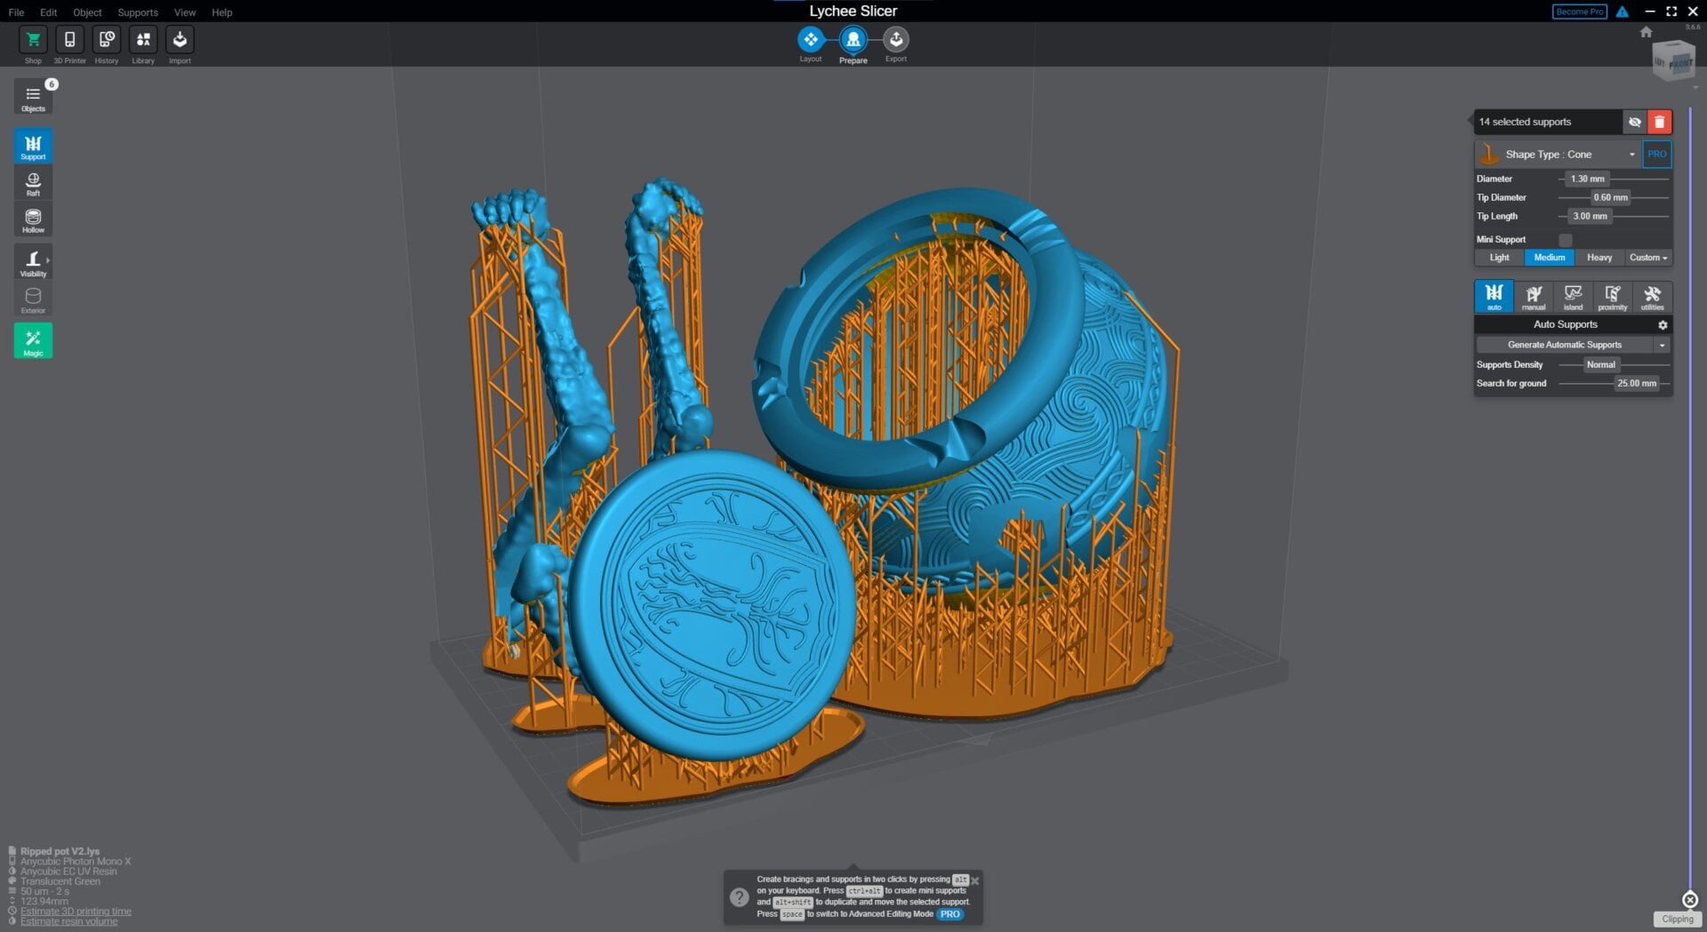Screen dimensions: 1707x932
Task: Select the Raft tool
Action: 33,182
